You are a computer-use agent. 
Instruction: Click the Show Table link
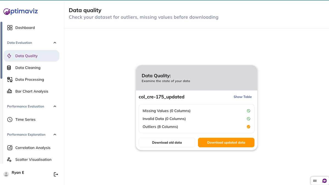243,97
